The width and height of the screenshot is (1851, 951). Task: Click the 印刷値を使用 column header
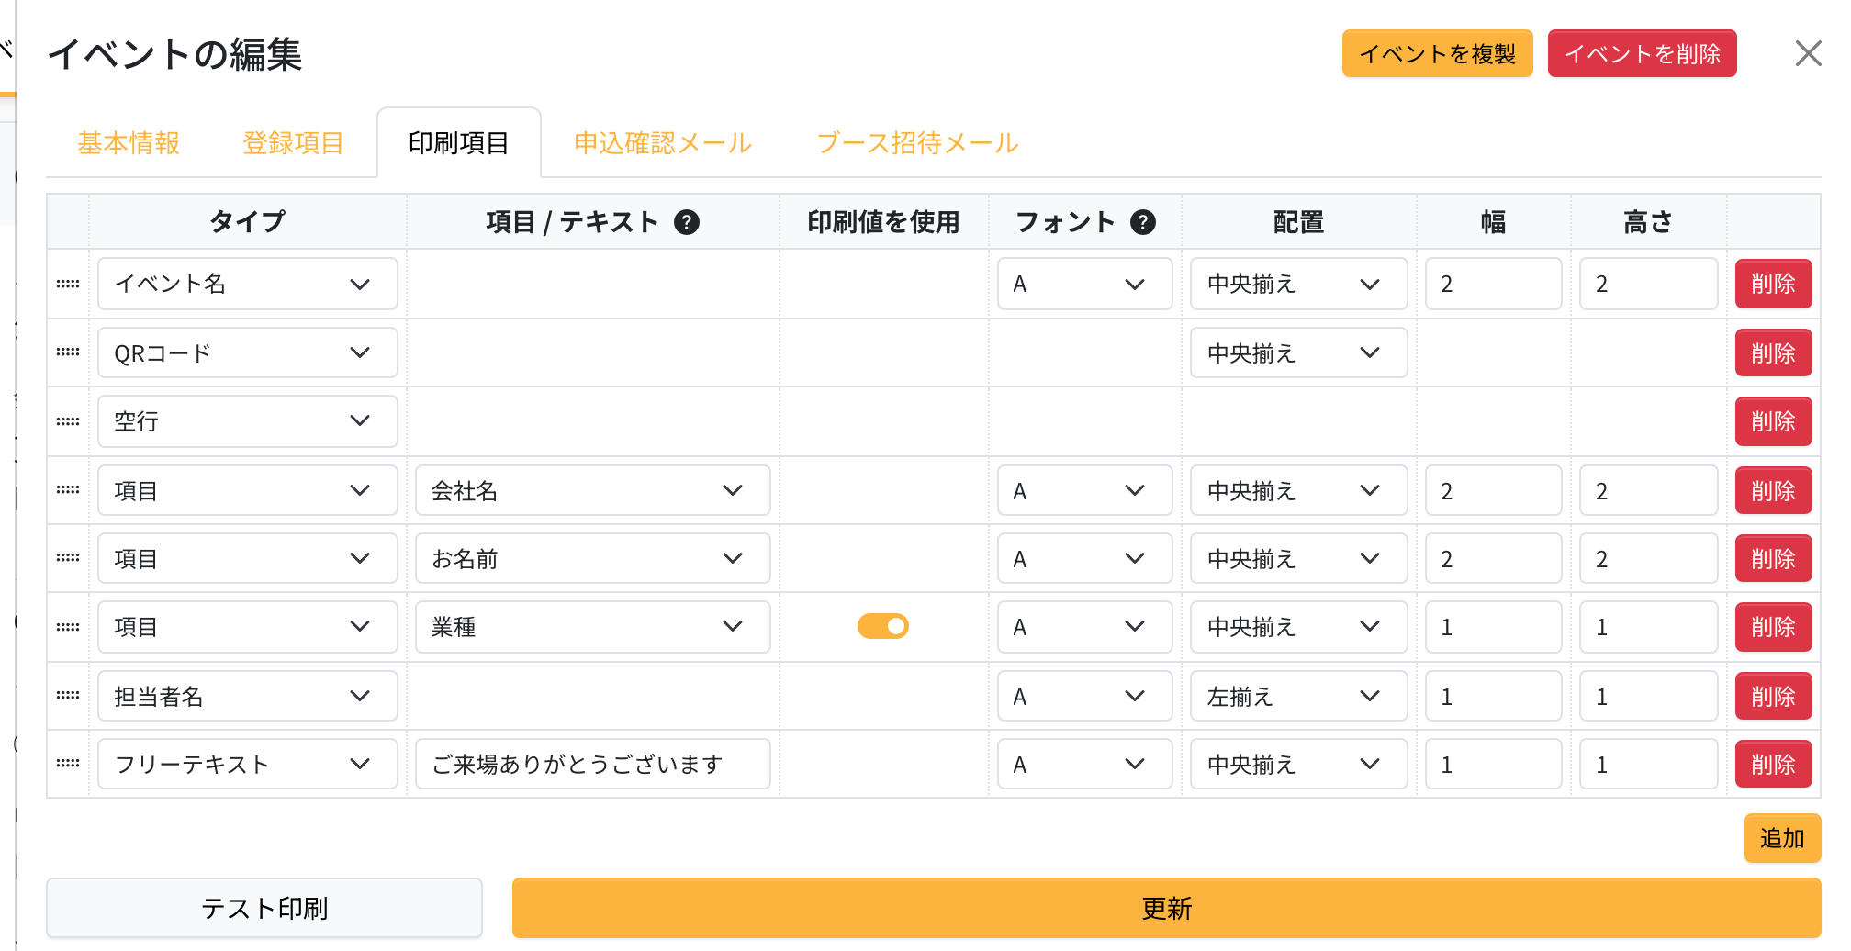point(883,222)
